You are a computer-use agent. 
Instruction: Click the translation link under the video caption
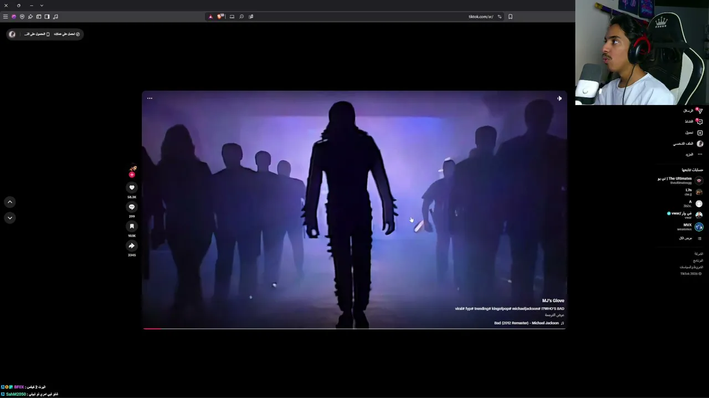click(x=554, y=315)
